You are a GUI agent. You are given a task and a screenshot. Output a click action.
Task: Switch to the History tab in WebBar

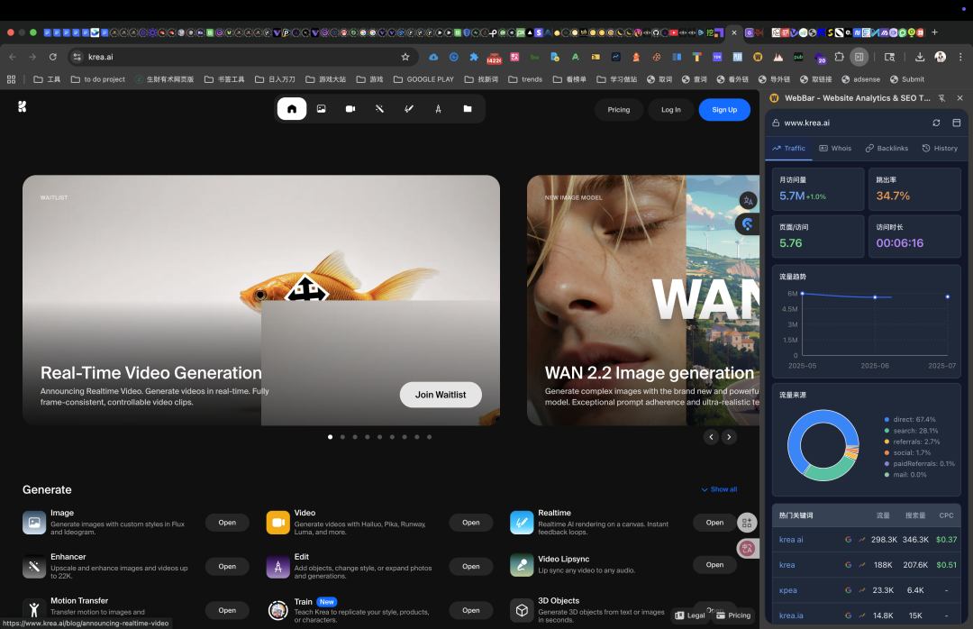tap(940, 149)
